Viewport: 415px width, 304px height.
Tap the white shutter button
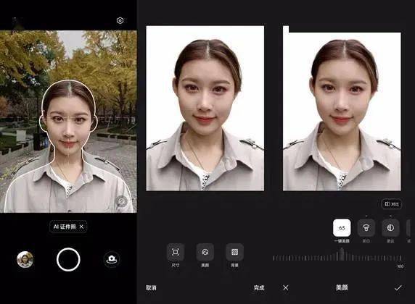68,259
